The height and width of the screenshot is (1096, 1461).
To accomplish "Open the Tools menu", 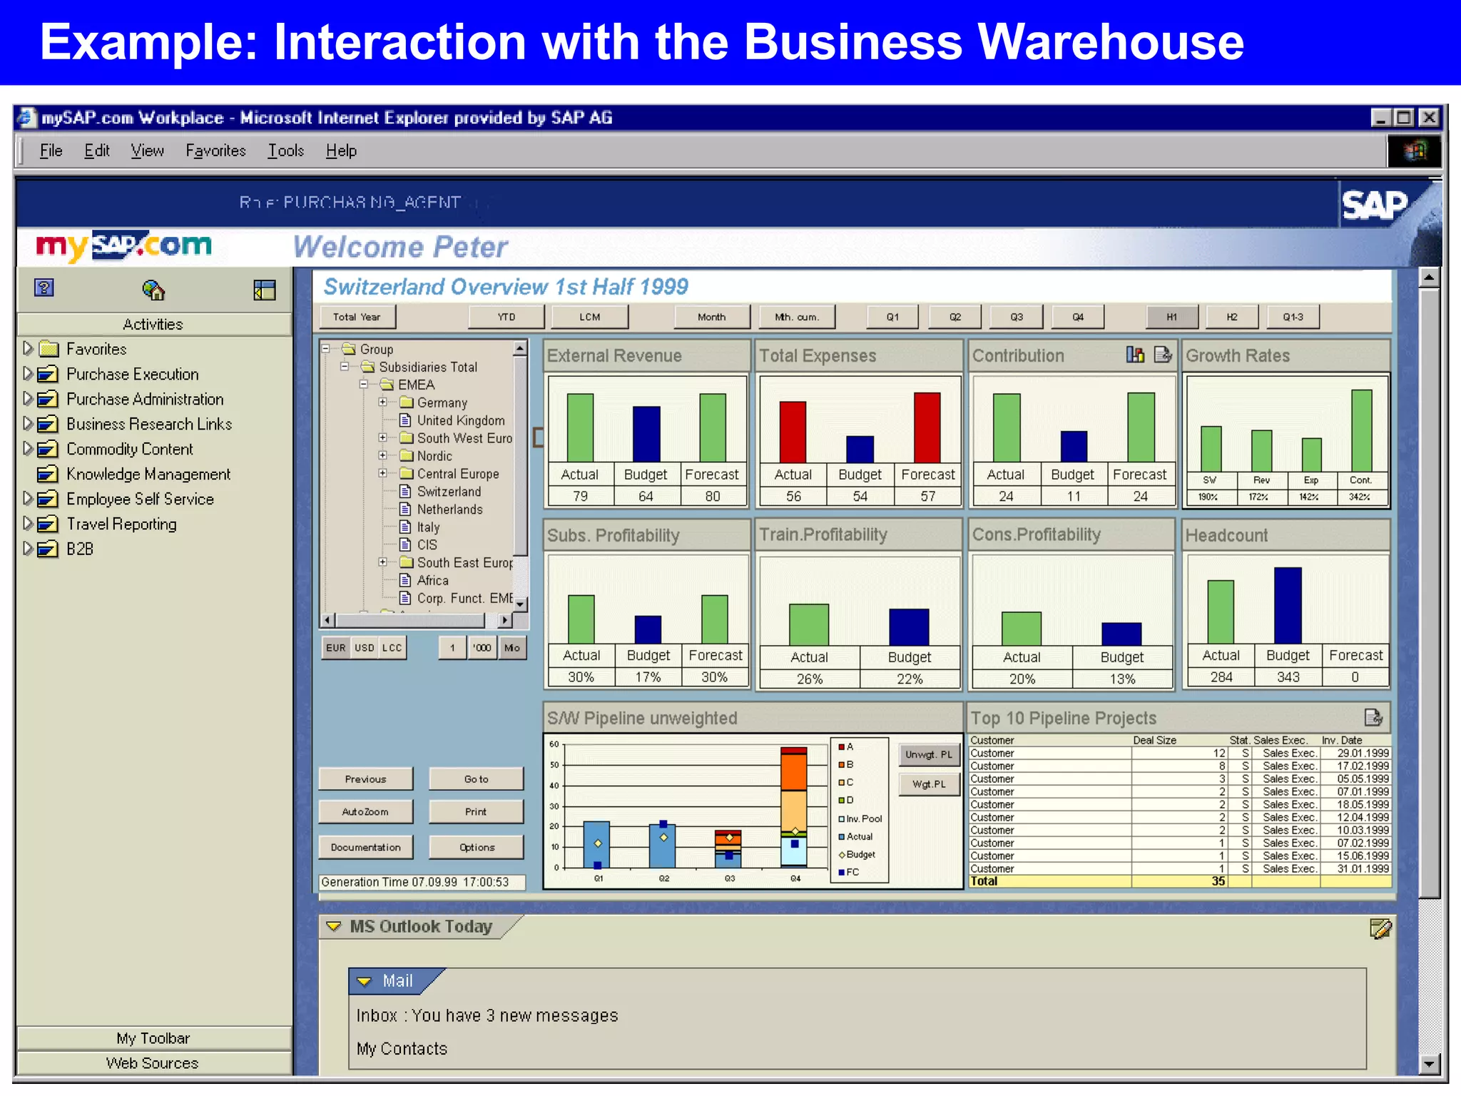I will [286, 151].
